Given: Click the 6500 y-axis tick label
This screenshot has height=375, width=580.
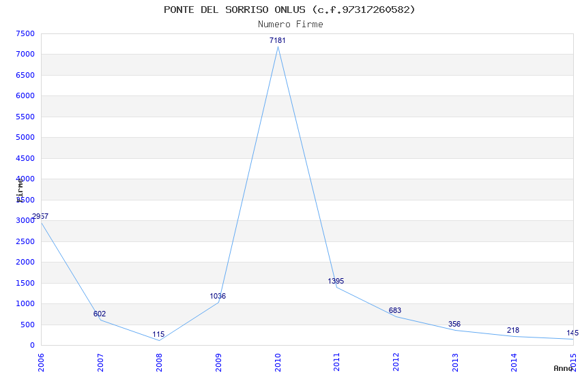Looking at the screenshot, I should click(25, 75).
